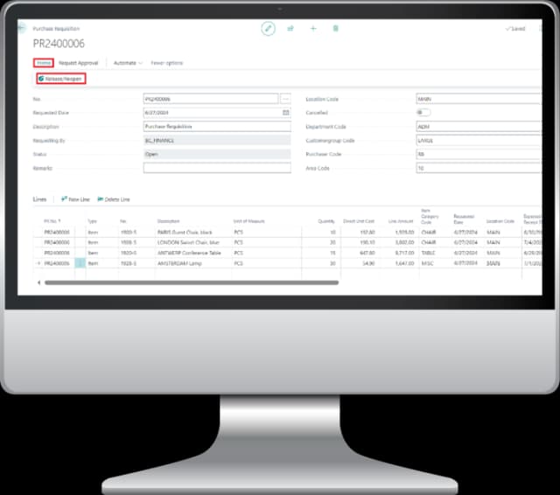The image size is (560, 495).
Task: Click into the Remarks input field
Action: tap(216, 168)
